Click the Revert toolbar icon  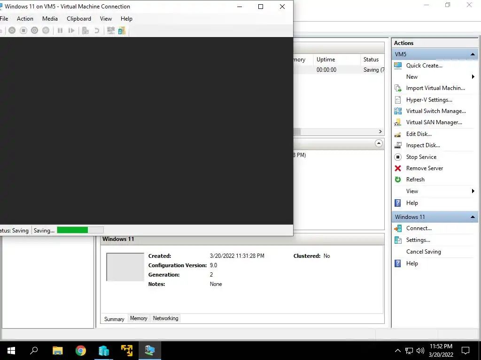click(x=97, y=30)
